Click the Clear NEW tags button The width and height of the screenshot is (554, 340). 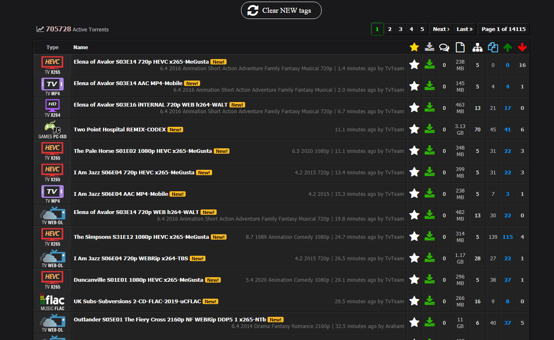tap(281, 10)
